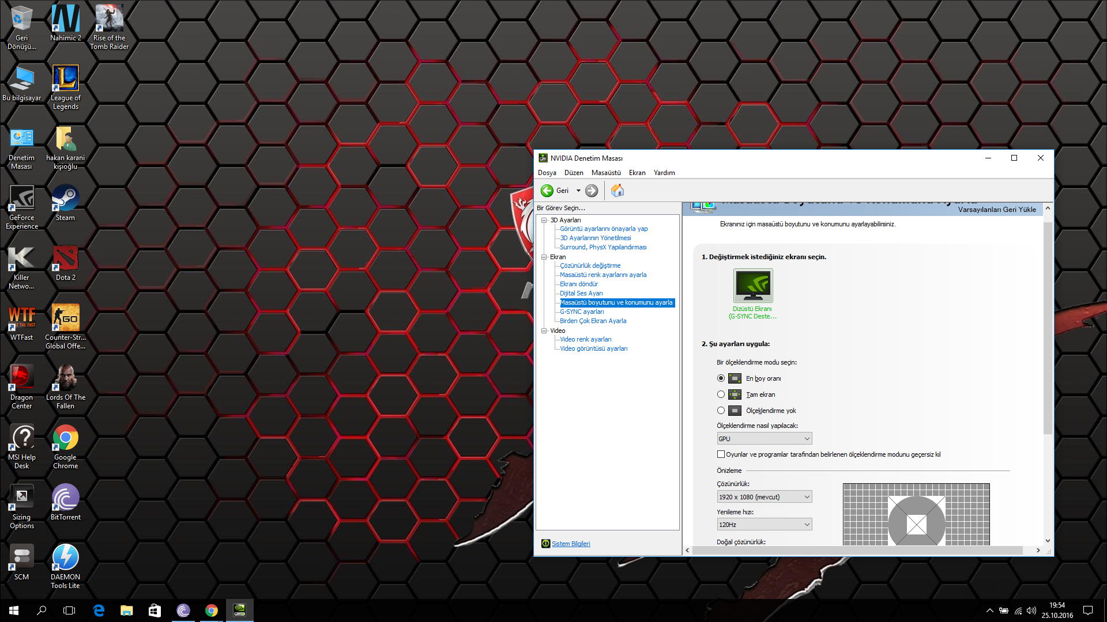Open SCM desktop shortcut
Screen dimensions: 1107x622
pyautogui.click(x=21, y=562)
